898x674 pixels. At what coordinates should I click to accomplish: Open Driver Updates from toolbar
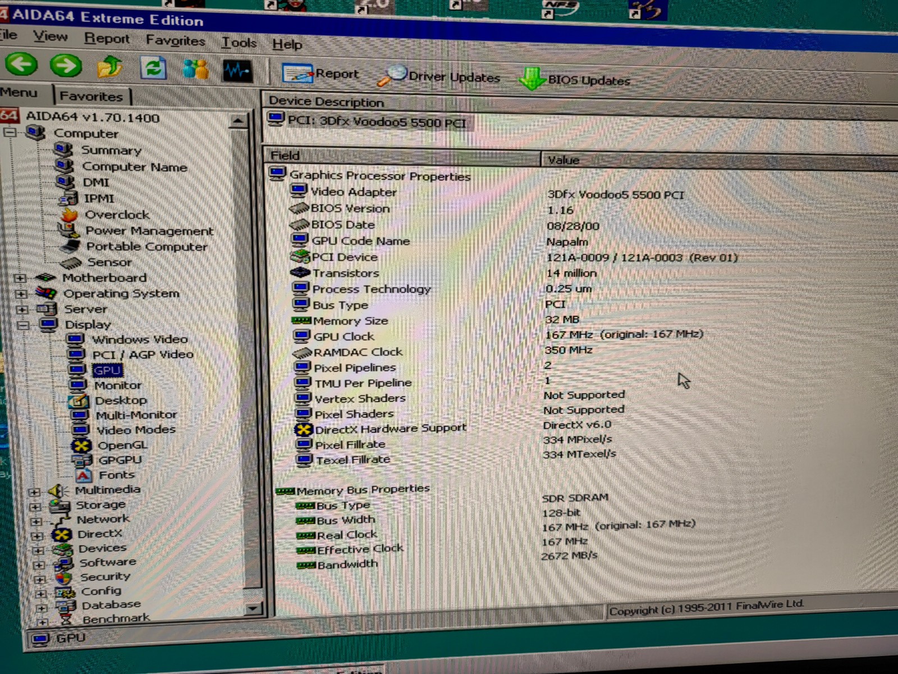[438, 76]
